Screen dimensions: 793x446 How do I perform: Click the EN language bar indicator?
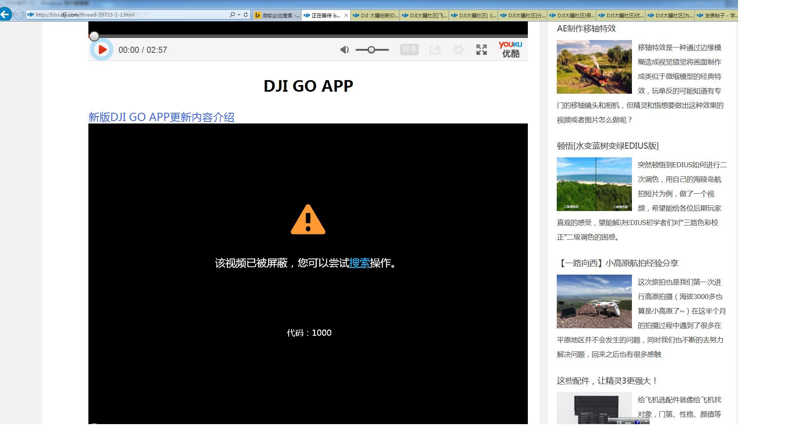(619, 422)
